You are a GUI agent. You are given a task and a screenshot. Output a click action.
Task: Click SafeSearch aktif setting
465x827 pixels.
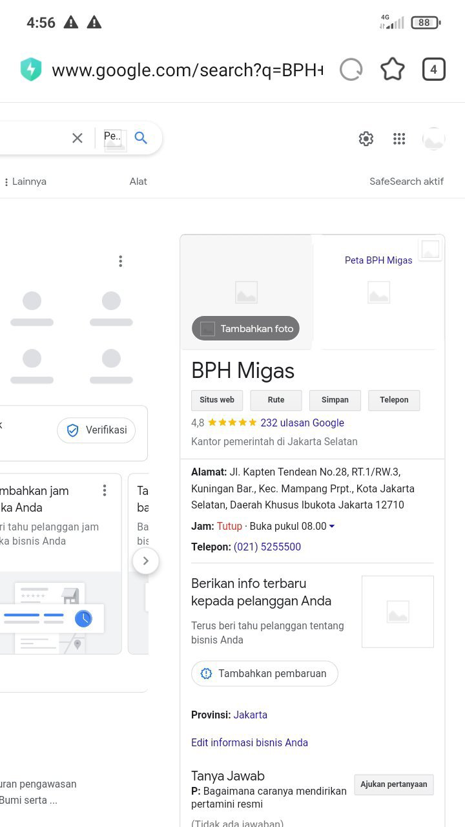click(x=406, y=182)
